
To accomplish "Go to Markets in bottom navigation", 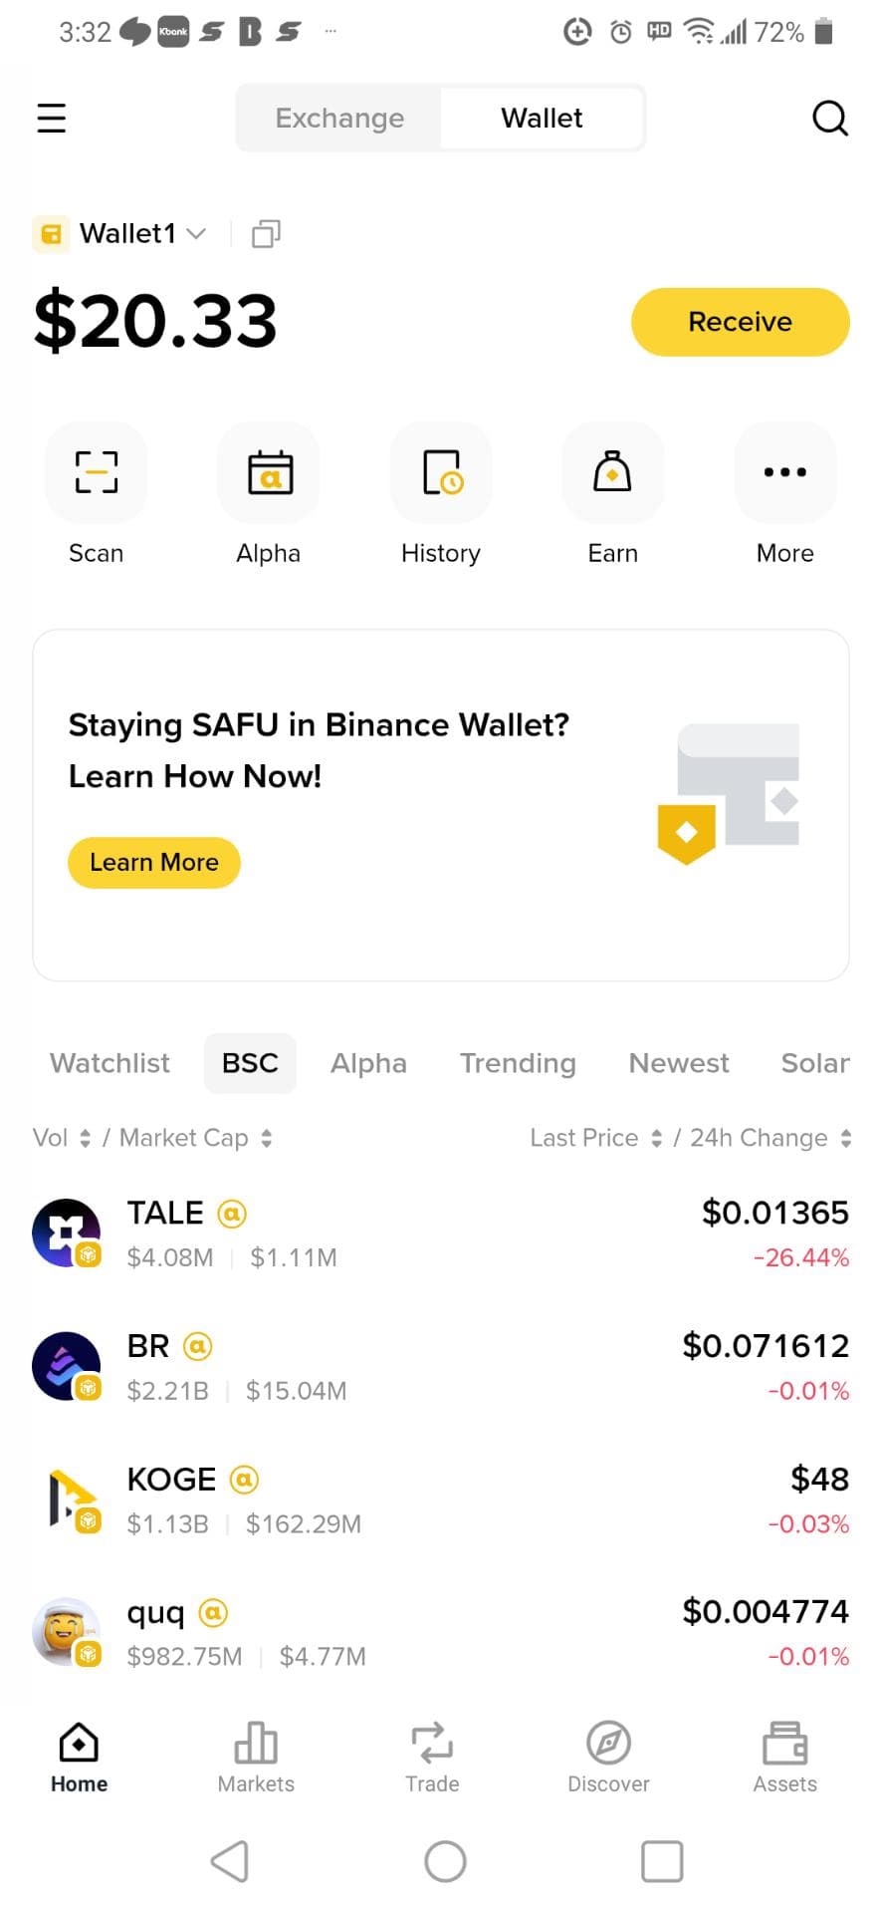I will pos(256,1758).
